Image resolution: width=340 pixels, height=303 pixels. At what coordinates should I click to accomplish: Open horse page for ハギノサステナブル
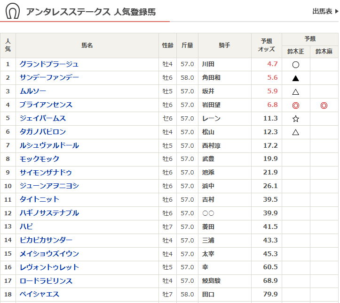point(49,213)
